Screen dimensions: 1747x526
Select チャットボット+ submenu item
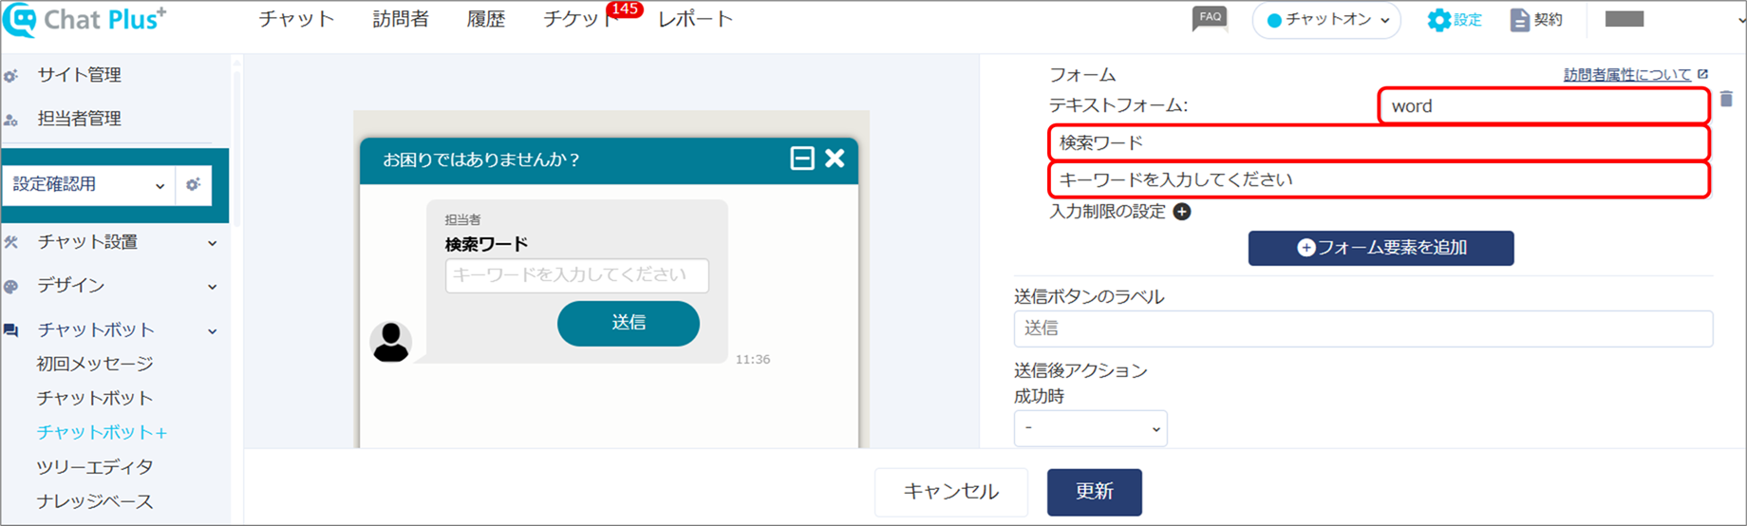103,432
